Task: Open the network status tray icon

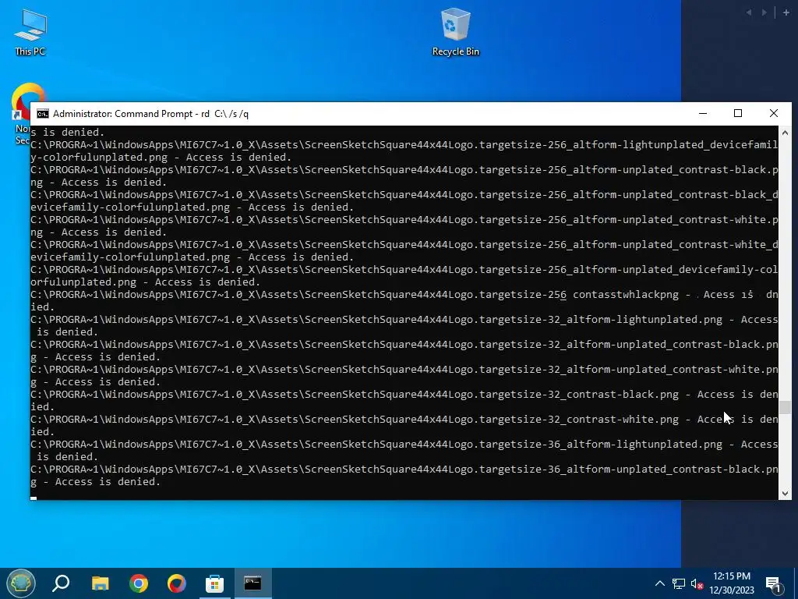Action: click(x=679, y=583)
